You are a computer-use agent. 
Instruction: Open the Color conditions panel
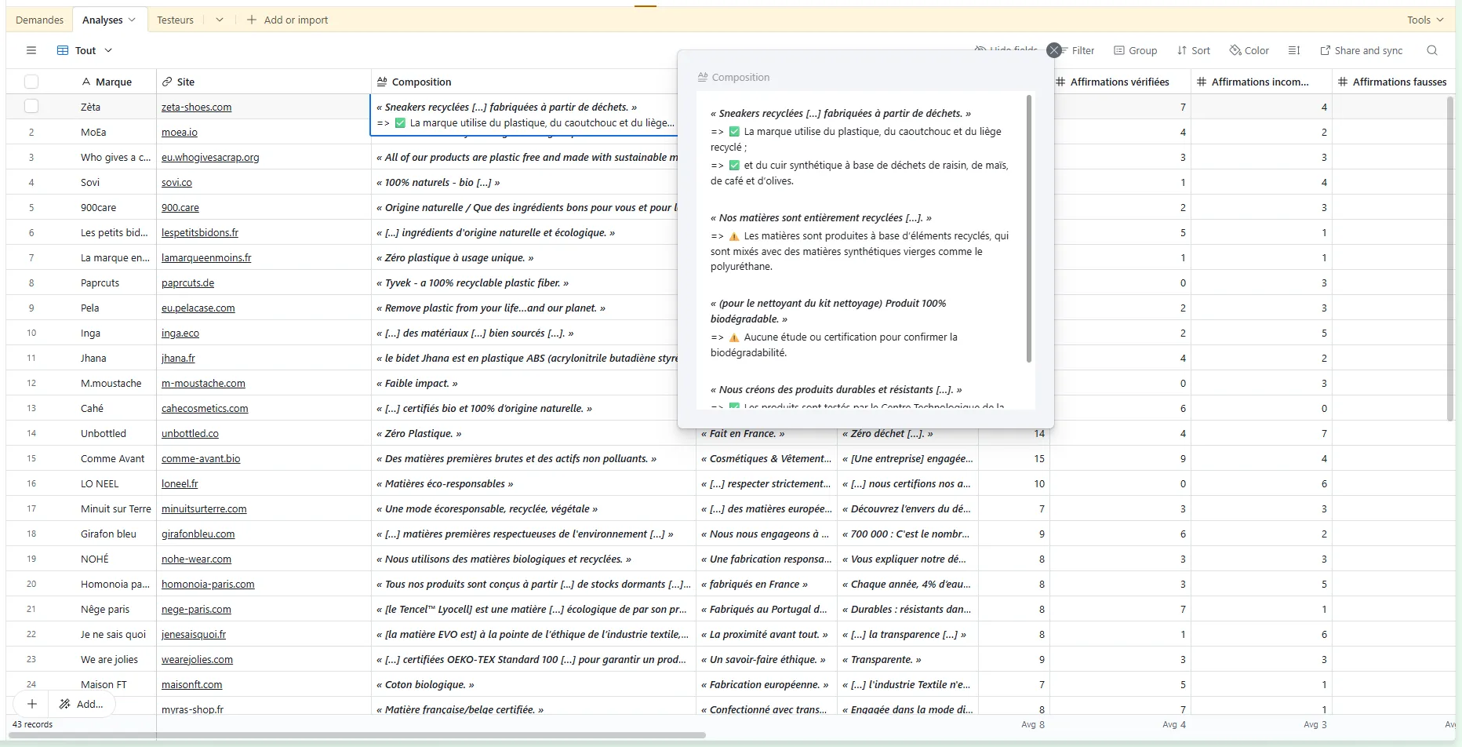[1249, 50]
